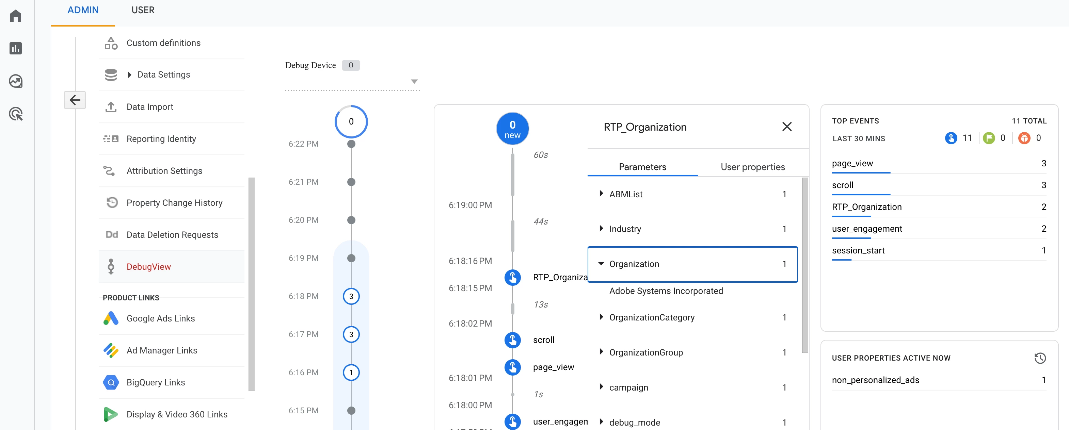Open the Debug Device dropdown
Screen dimensions: 1069x430
tap(414, 81)
